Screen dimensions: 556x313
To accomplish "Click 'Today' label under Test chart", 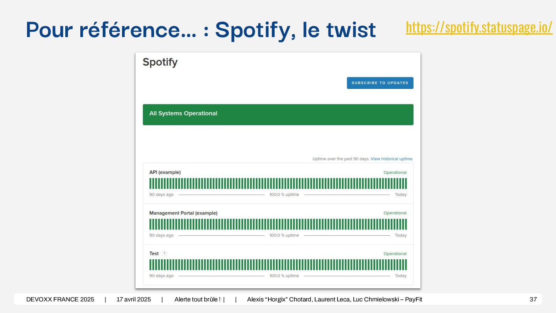I will coord(401,276).
